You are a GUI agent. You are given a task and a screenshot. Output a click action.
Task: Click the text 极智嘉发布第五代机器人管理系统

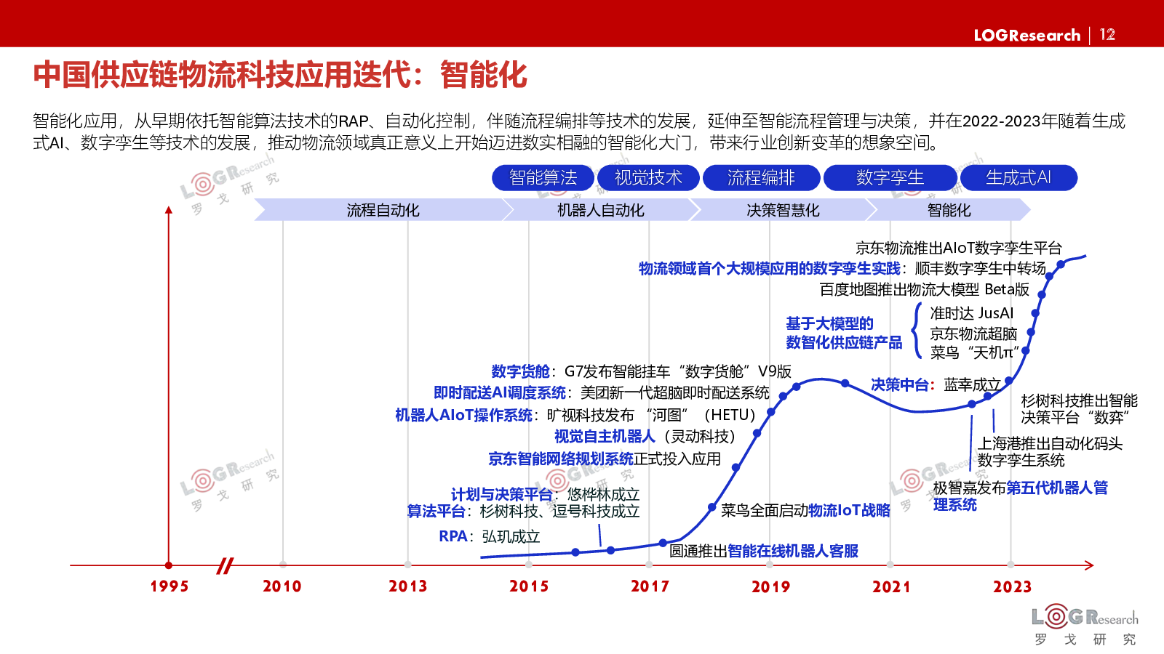point(1020,496)
